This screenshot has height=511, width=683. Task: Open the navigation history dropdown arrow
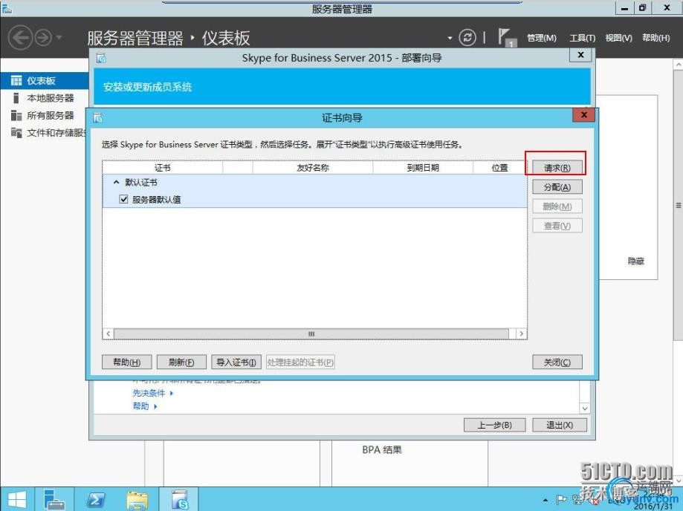[x=59, y=37]
